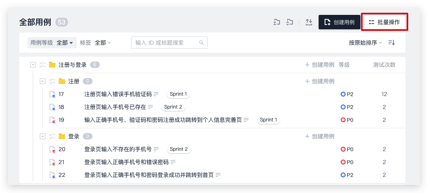Click the file icon of case 19
Screen dimensions: 428x193
click(52, 120)
